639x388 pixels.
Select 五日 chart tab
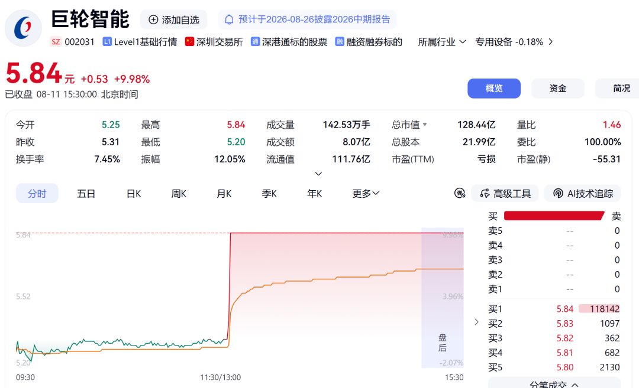[86, 194]
